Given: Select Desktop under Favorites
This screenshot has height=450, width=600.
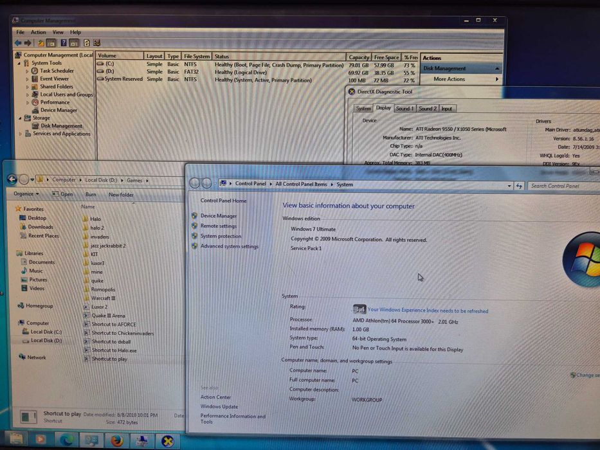Looking at the screenshot, I should coord(37,218).
